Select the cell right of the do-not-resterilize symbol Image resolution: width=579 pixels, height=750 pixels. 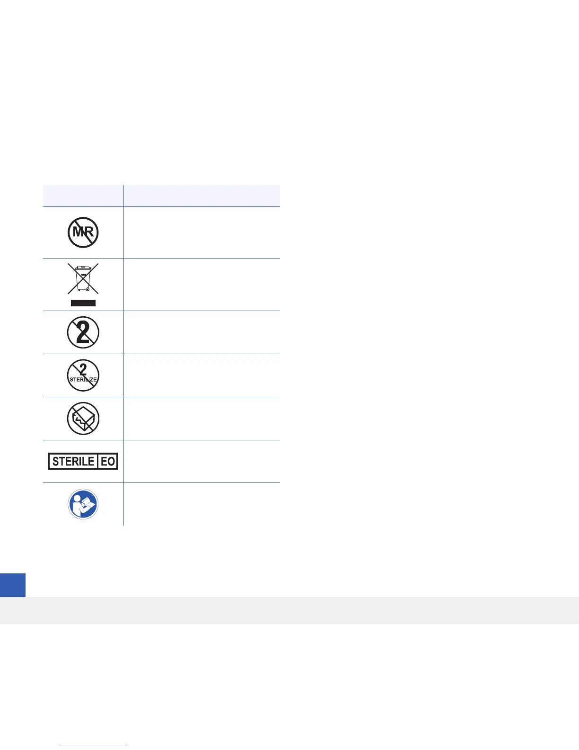pyautogui.click(x=202, y=375)
